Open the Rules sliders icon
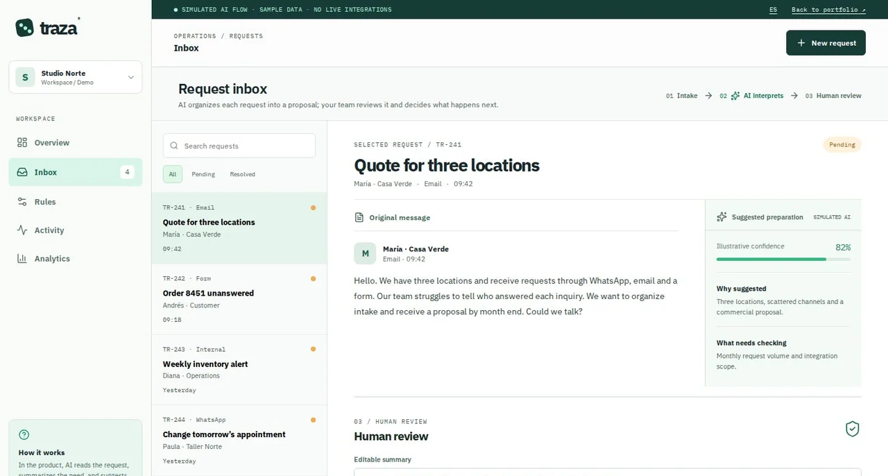The width and height of the screenshot is (888, 476). [22, 202]
